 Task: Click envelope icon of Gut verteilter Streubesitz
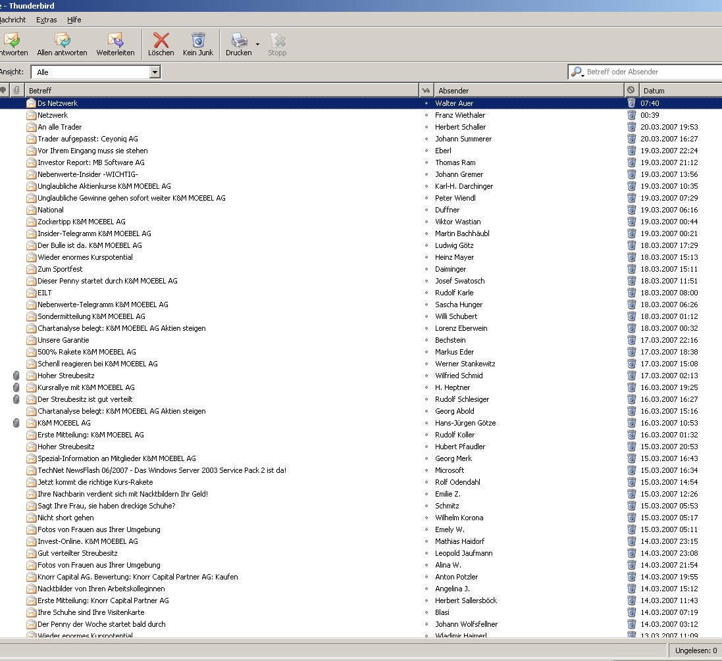point(32,553)
